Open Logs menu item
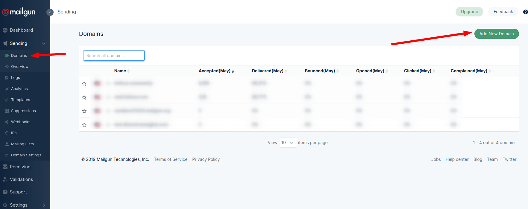 (16, 78)
